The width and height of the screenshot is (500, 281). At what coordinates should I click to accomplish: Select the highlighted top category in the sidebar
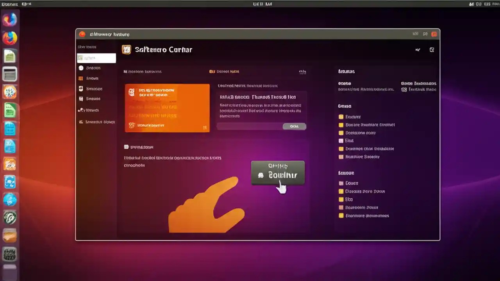tap(96, 58)
